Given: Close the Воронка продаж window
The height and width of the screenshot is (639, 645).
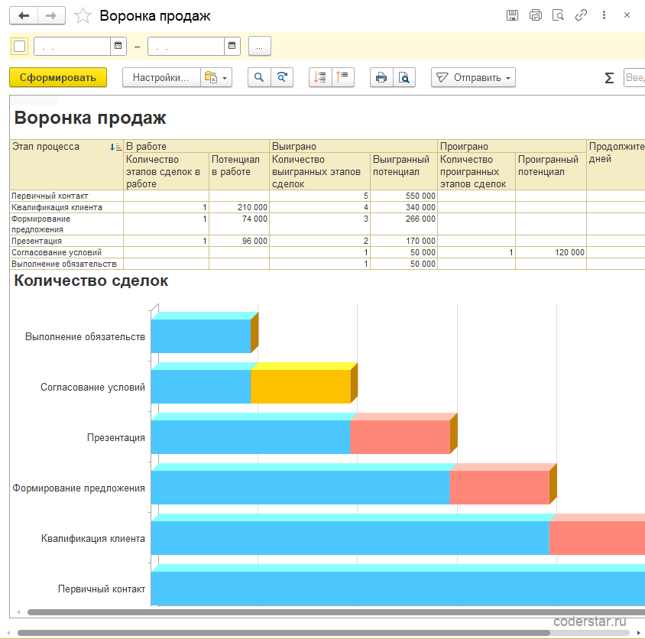Looking at the screenshot, I should coord(627,15).
